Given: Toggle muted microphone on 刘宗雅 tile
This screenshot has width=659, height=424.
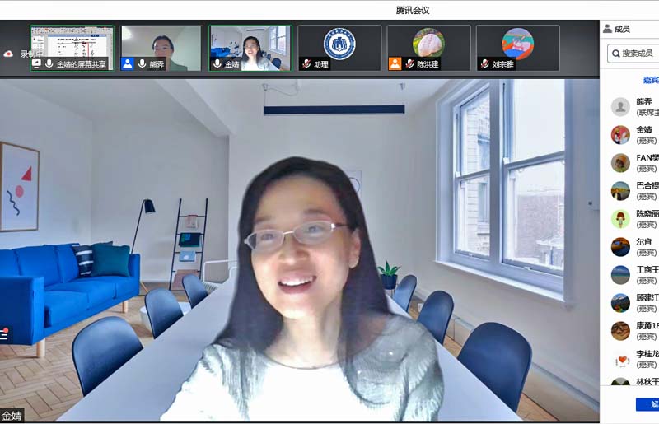Looking at the screenshot, I should pyautogui.click(x=484, y=63).
